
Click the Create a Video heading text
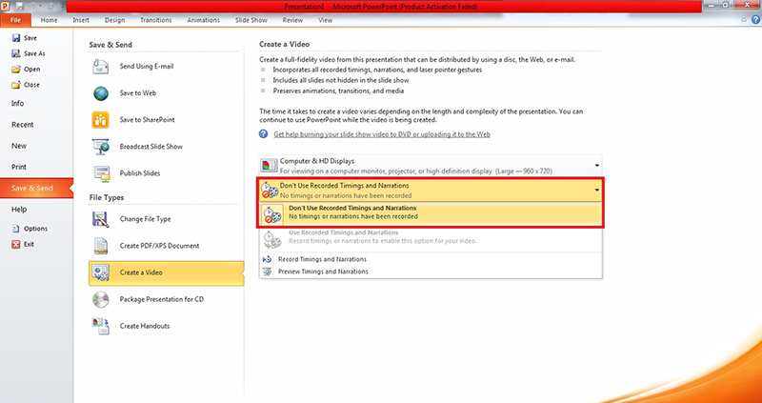(x=284, y=44)
